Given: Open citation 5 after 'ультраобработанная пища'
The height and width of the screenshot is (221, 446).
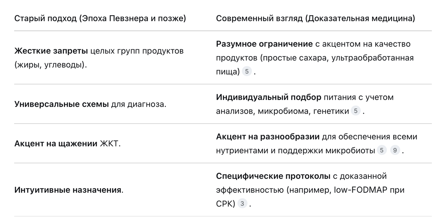Looking at the screenshot, I should tap(247, 72).
